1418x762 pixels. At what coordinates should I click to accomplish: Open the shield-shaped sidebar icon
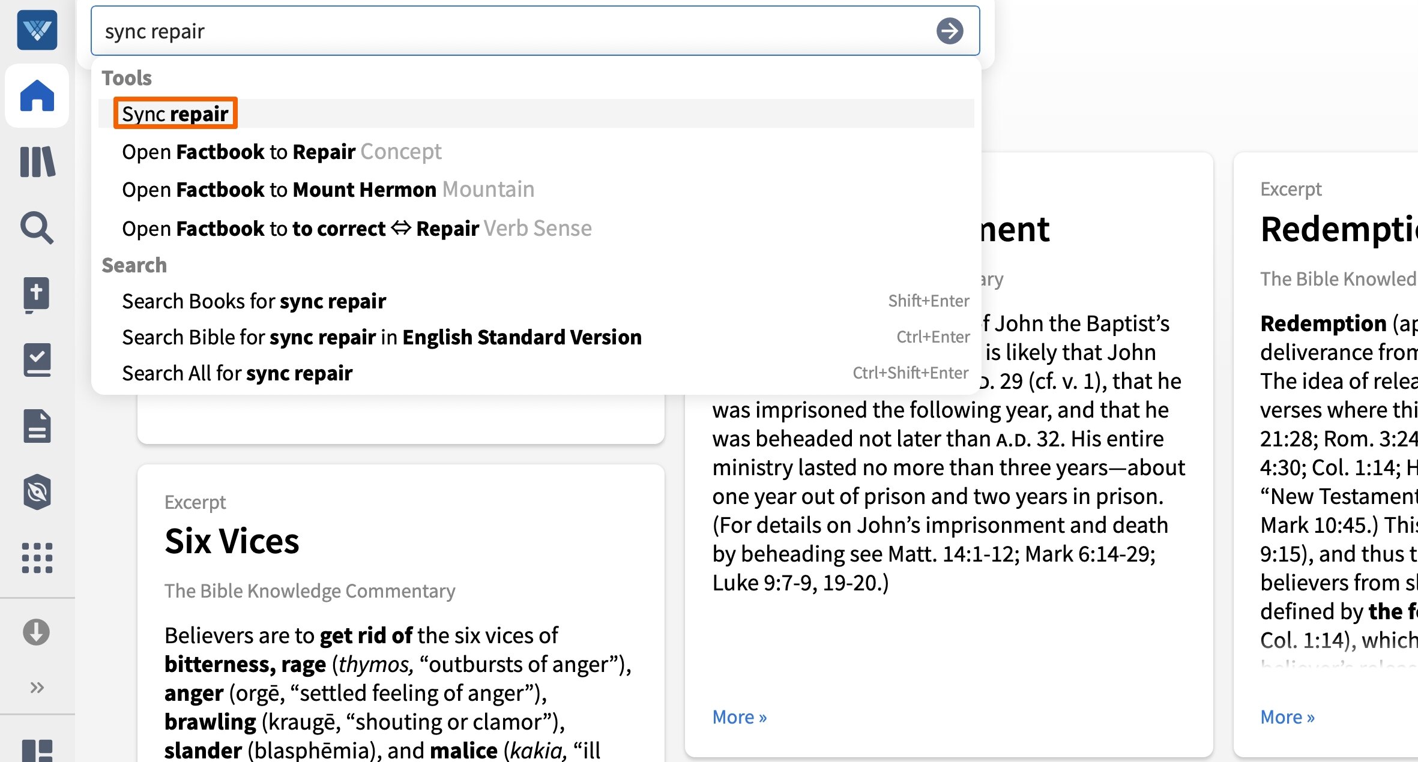tap(37, 492)
